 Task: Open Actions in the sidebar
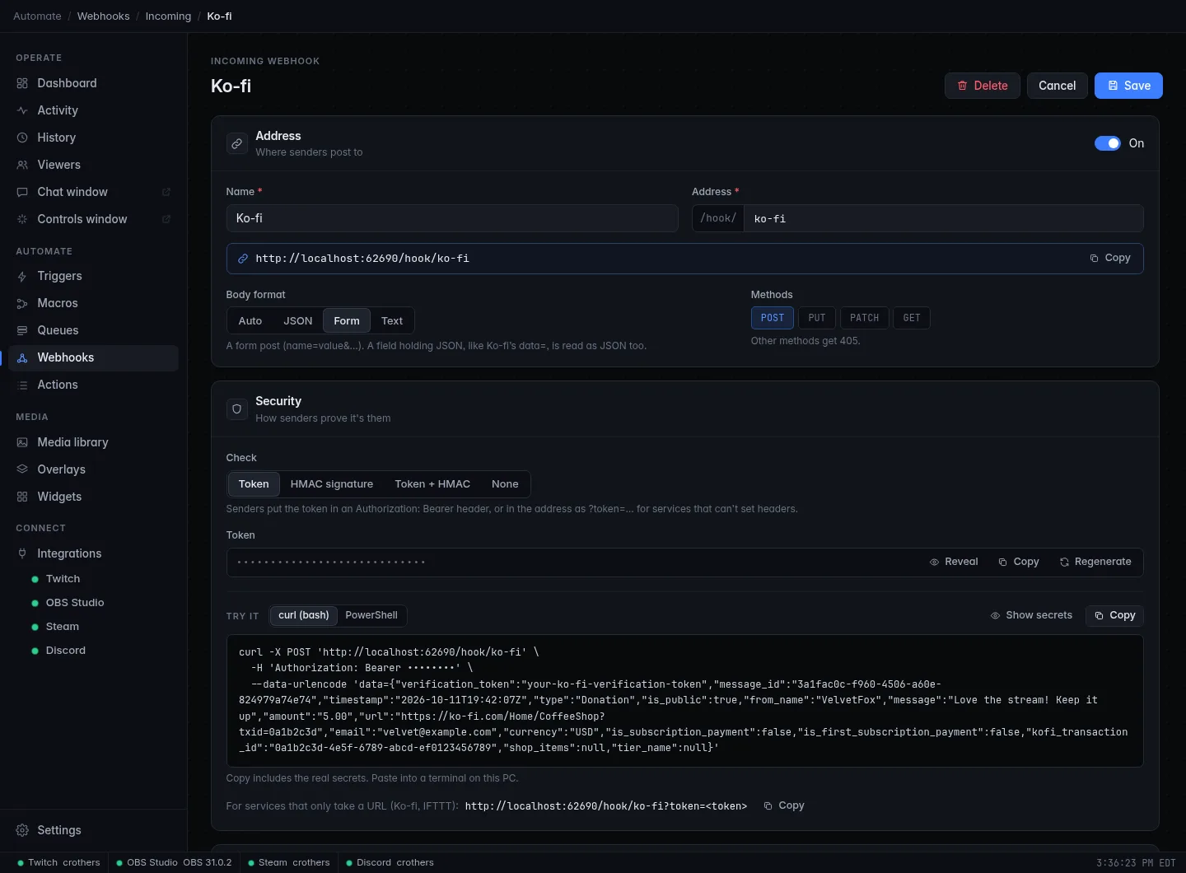pos(93,385)
